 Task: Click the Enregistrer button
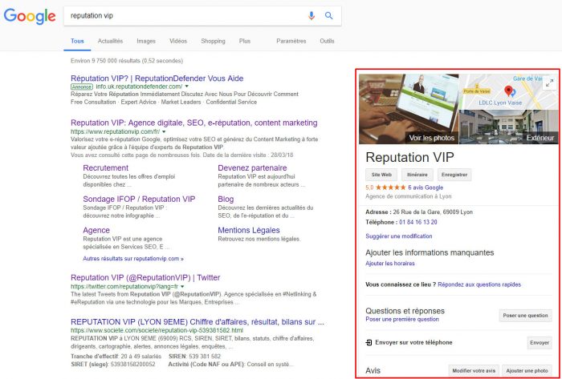coord(454,175)
